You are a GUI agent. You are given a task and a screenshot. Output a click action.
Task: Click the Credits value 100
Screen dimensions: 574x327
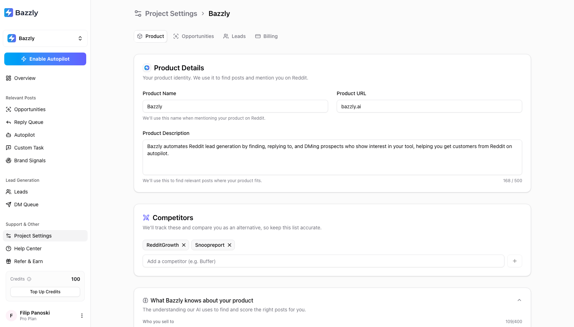[x=76, y=279]
